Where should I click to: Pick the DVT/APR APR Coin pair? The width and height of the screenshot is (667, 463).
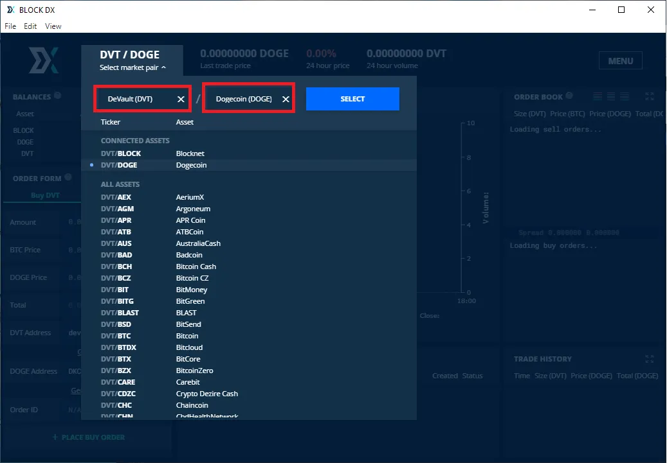pos(249,220)
